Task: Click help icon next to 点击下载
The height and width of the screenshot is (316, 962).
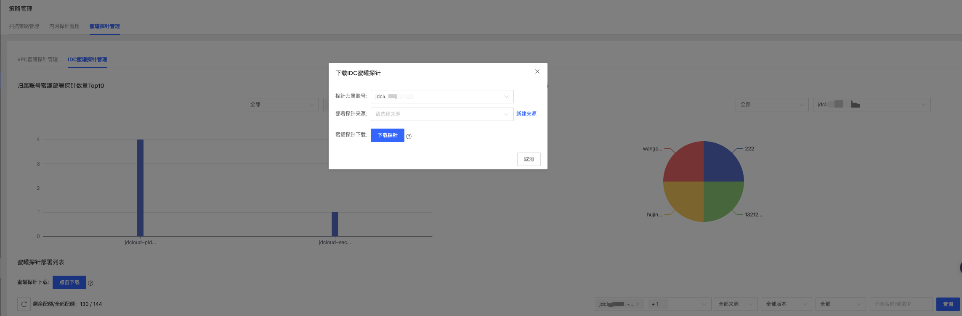Action: (90, 283)
